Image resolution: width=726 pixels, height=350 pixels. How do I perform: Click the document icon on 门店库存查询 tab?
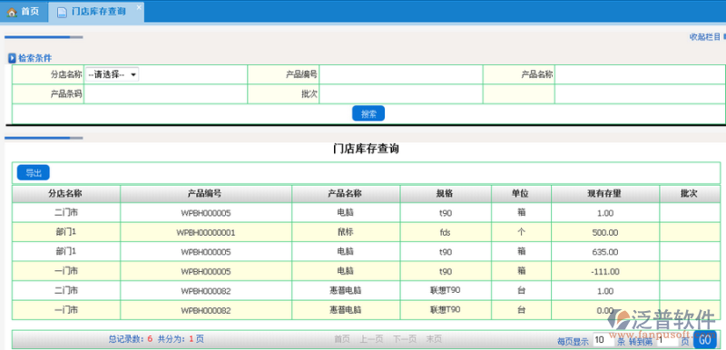(x=62, y=13)
